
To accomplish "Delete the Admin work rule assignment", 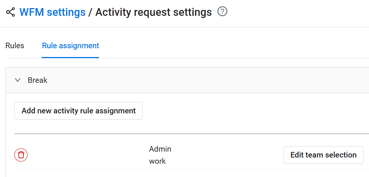I will pyautogui.click(x=21, y=155).
